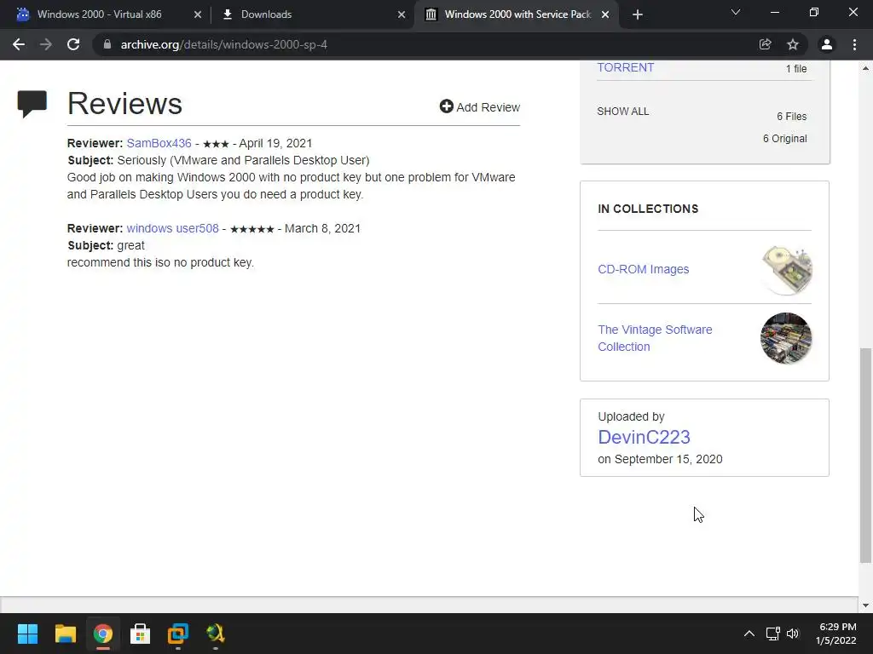
Task: Open uploader DevinC223's profile
Action: [x=644, y=437]
